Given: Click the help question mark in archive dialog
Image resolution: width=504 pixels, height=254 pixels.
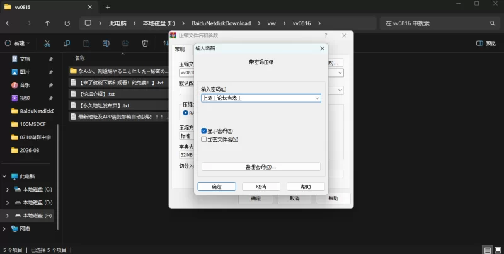Looking at the screenshot, I should pos(326,35).
